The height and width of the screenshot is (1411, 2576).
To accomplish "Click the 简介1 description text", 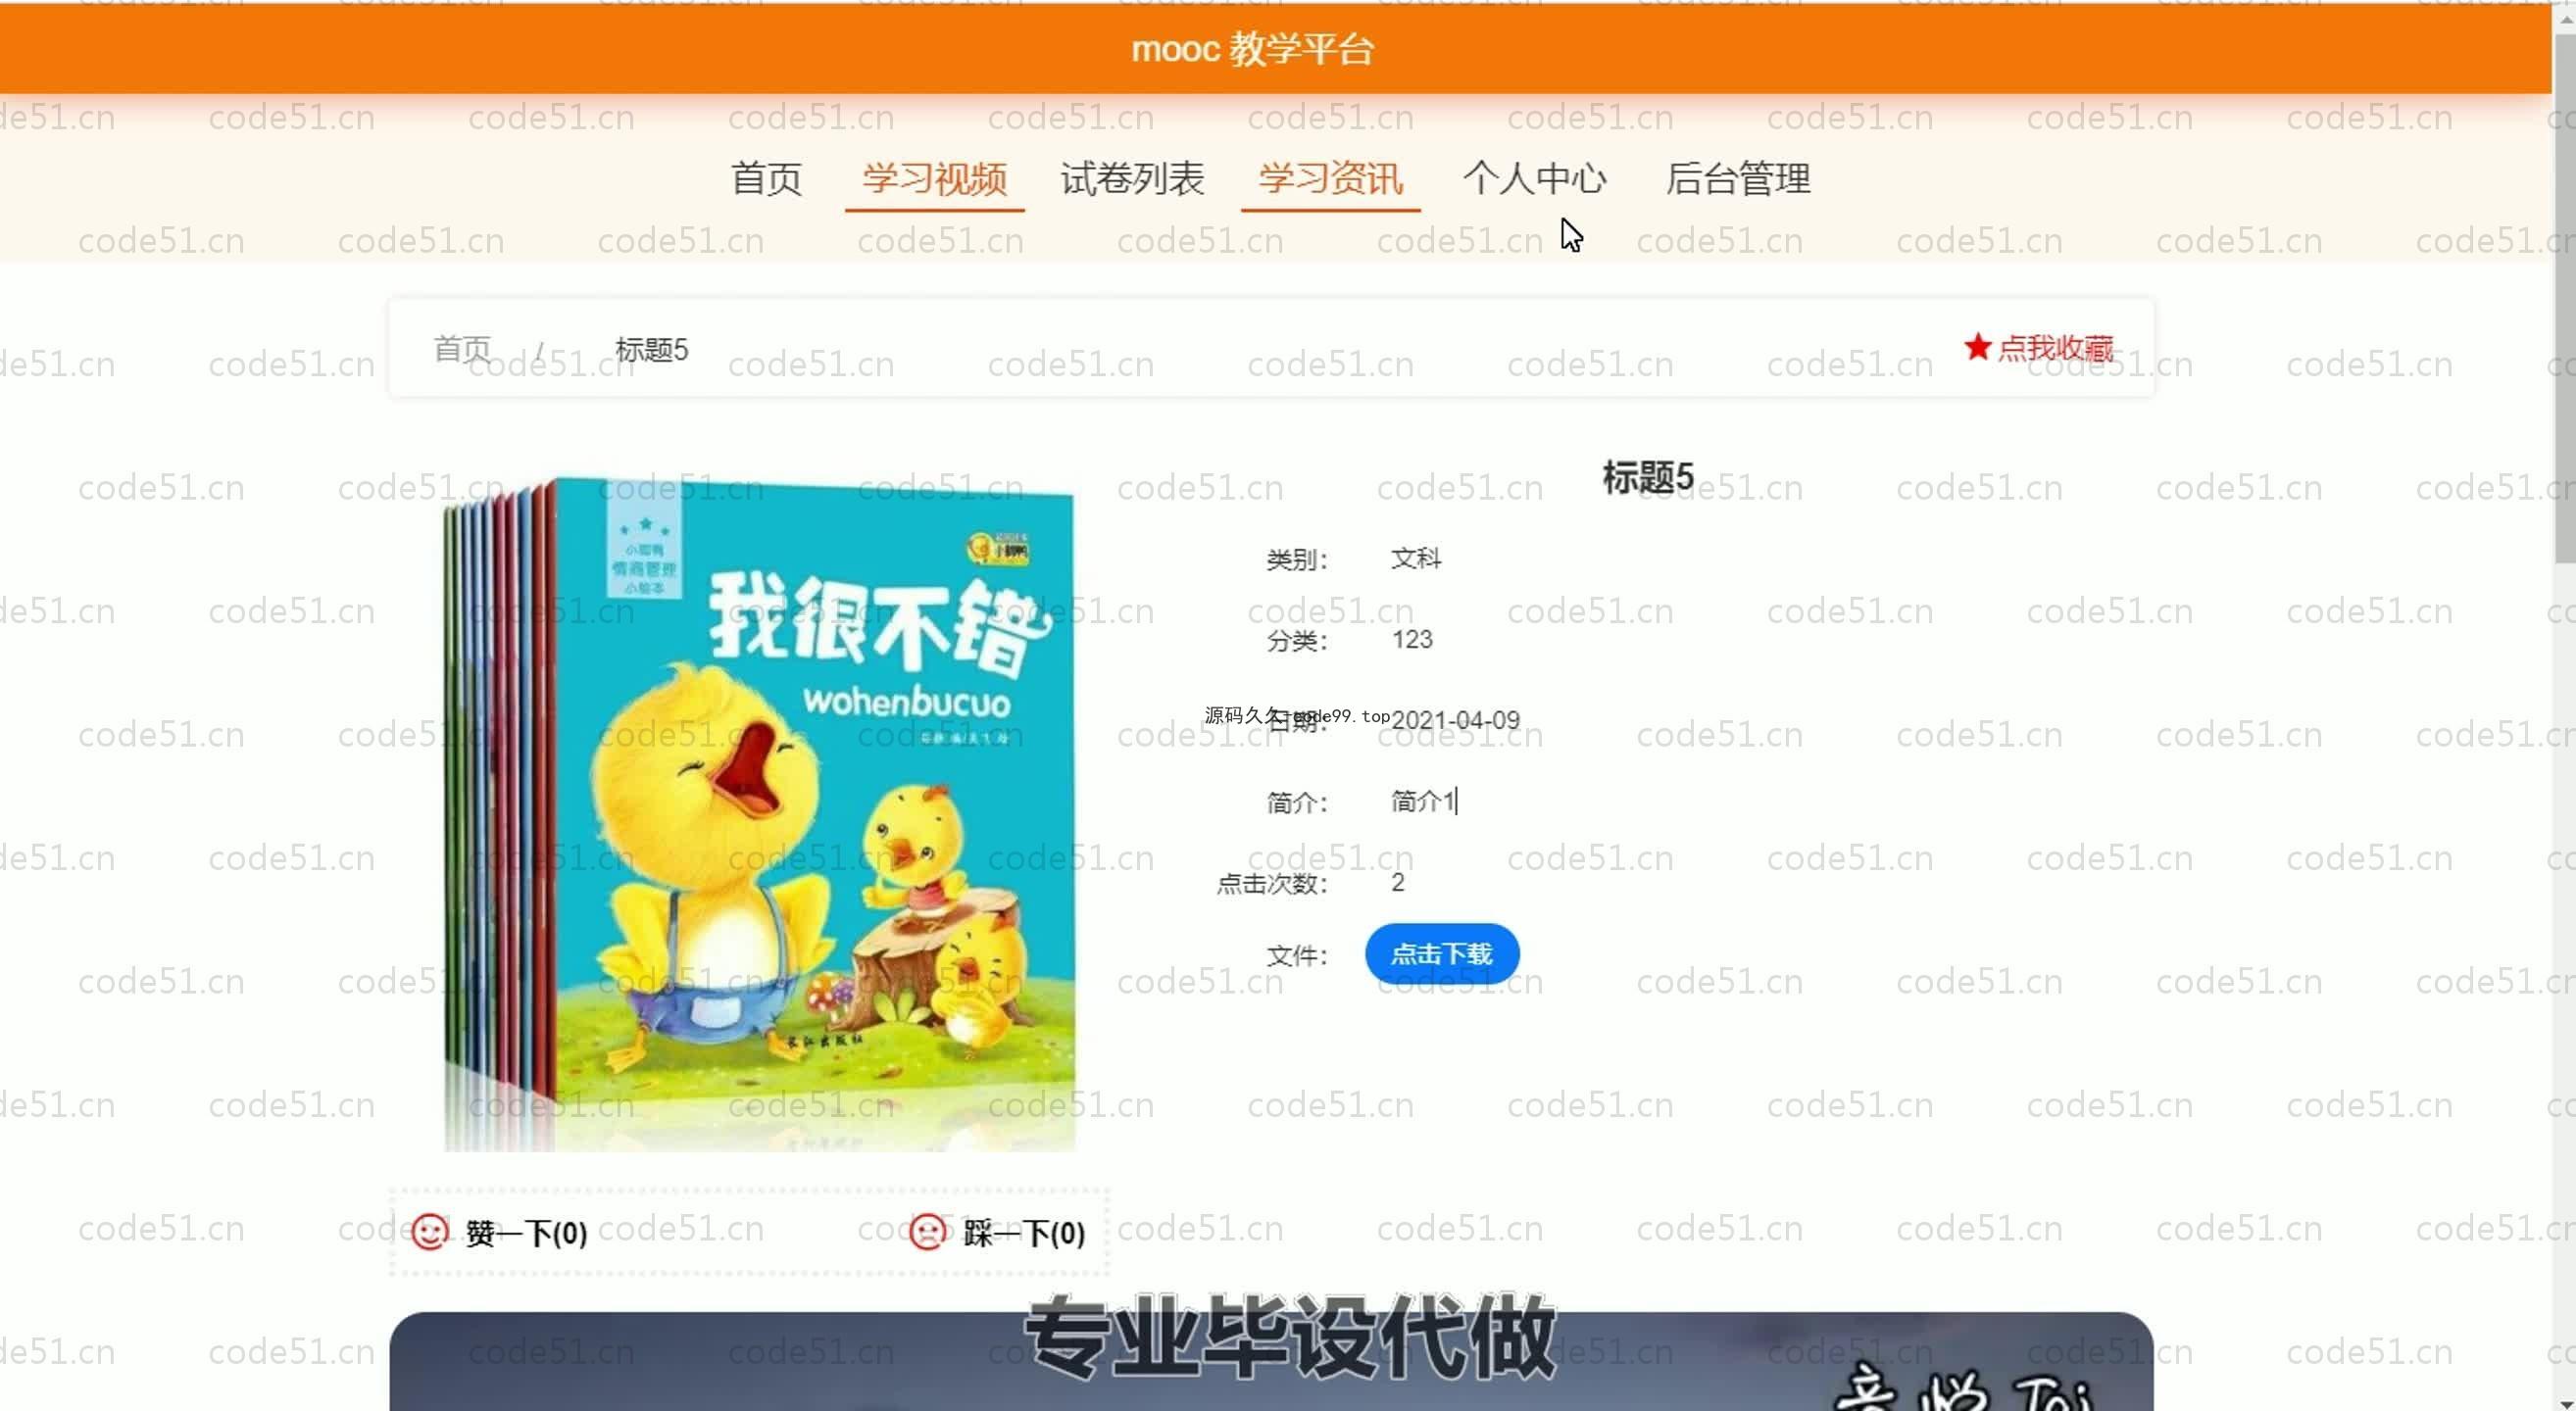I will (1423, 801).
